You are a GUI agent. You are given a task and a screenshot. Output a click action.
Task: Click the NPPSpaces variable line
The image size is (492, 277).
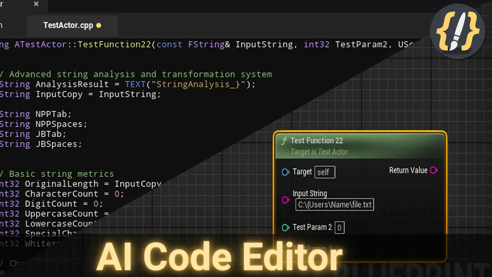point(43,124)
